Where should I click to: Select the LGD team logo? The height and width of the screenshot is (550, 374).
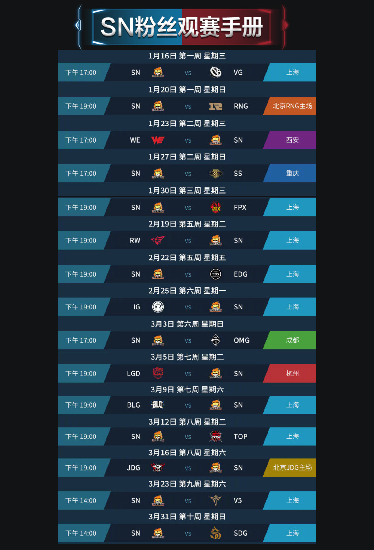click(158, 373)
